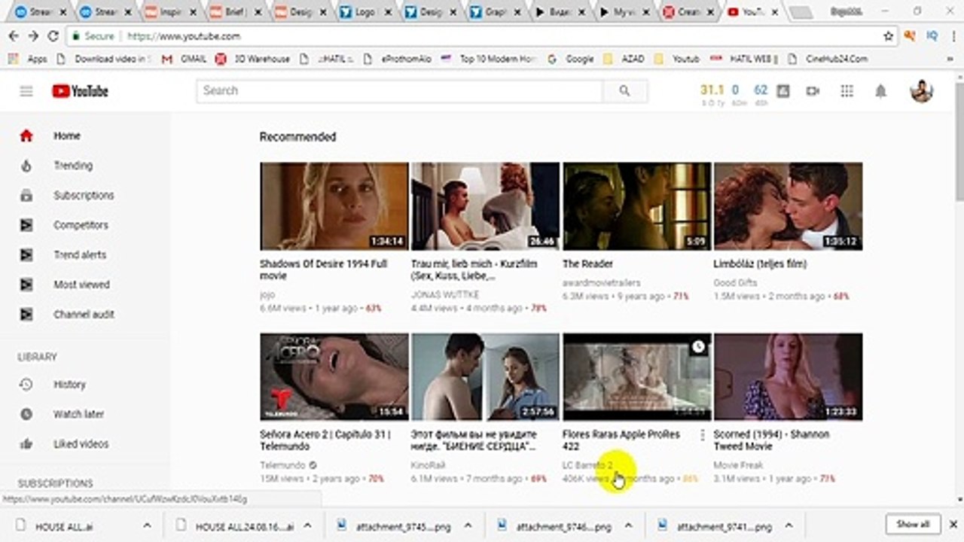This screenshot has width=964, height=542.
Task: Bookmark page with the star icon
Action: coord(889,35)
